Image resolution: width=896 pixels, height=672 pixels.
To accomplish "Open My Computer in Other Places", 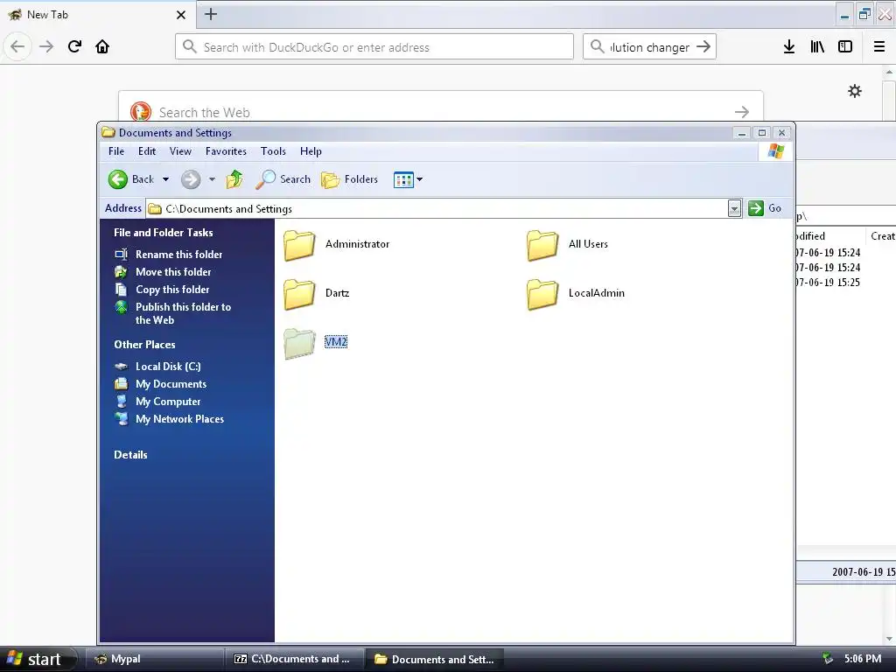I will tap(168, 402).
